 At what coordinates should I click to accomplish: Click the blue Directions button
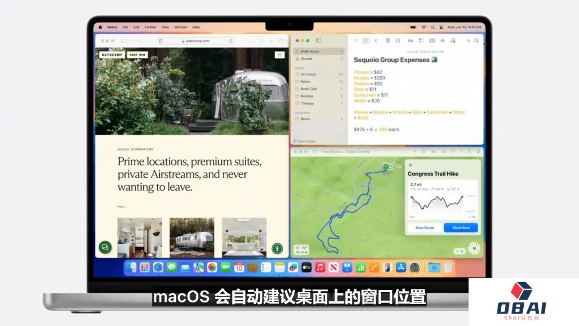pos(461,228)
